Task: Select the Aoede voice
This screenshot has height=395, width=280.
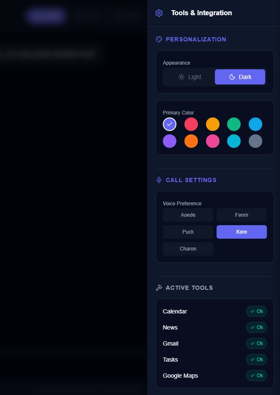Action: coord(188,215)
